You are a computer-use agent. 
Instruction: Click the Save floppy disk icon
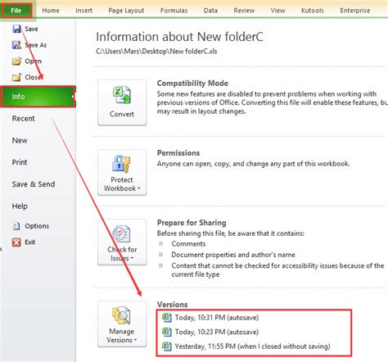(x=16, y=29)
